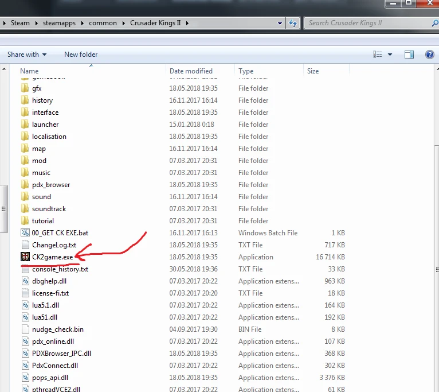Open the Share with dropdown
This screenshot has height=392, width=439.
[x=27, y=55]
